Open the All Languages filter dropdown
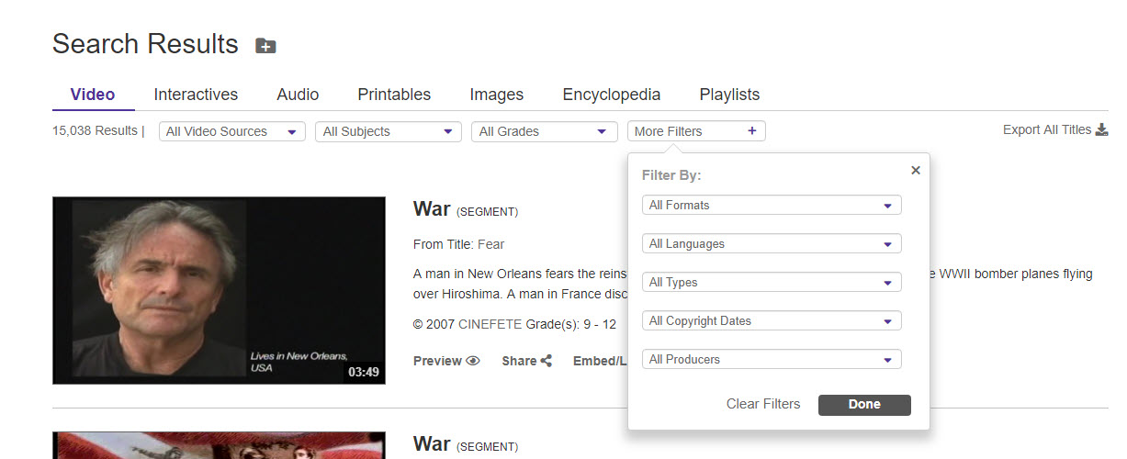The width and height of the screenshot is (1127, 459). (772, 244)
